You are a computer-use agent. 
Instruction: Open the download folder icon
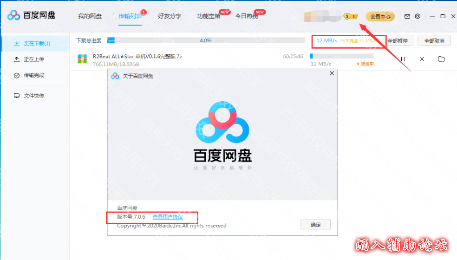(x=441, y=59)
